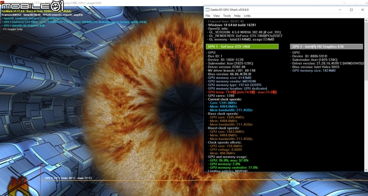368x196 pixels.
Task: Click the GPU Shark scrollbar up arrow
Action: 366,20
